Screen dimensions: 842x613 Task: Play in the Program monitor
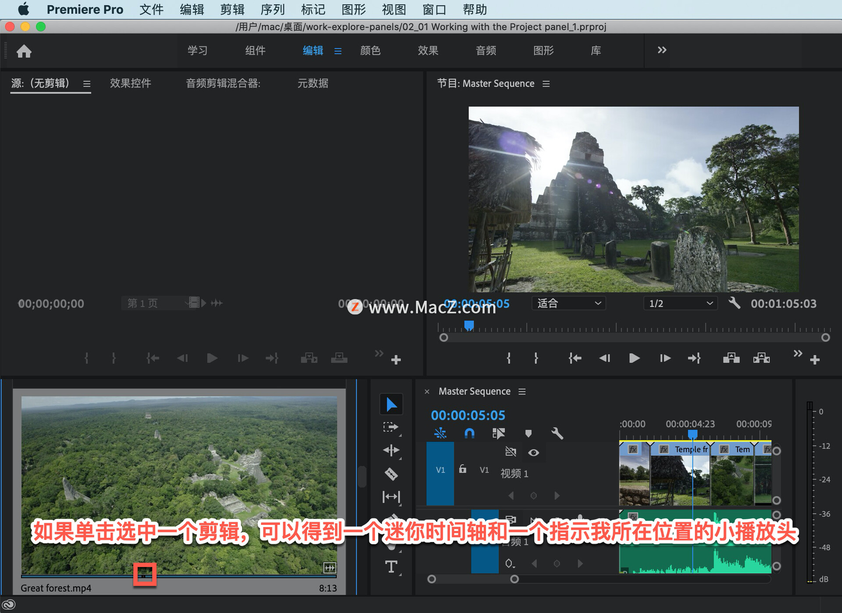(634, 358)
